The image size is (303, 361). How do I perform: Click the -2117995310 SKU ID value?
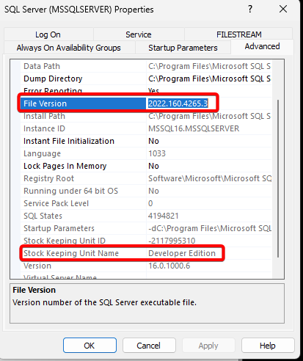172,241
